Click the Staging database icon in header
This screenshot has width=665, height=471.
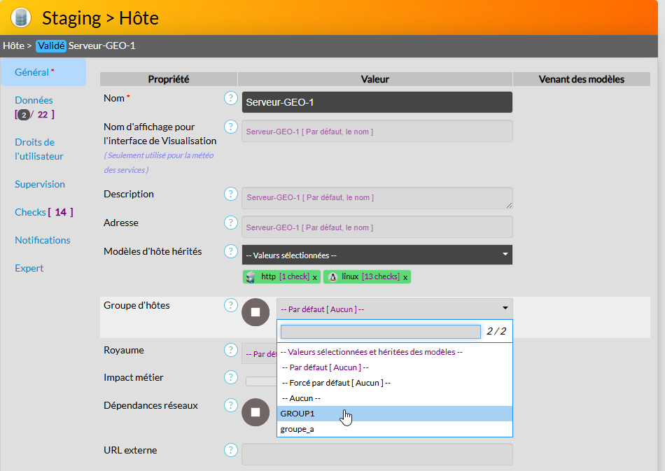pos(21,17)
